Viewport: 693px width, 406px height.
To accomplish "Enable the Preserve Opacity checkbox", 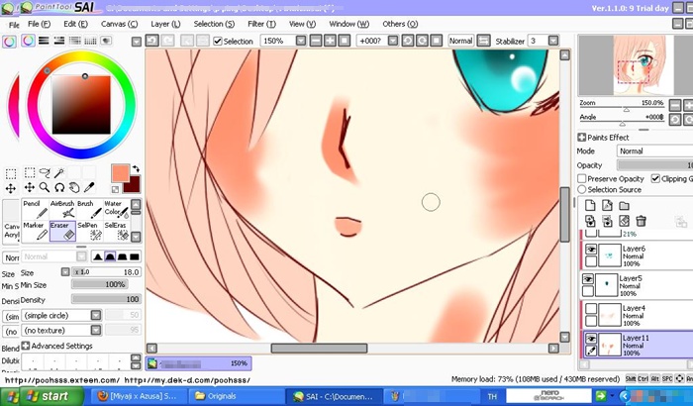I will [x=582, y=178].
